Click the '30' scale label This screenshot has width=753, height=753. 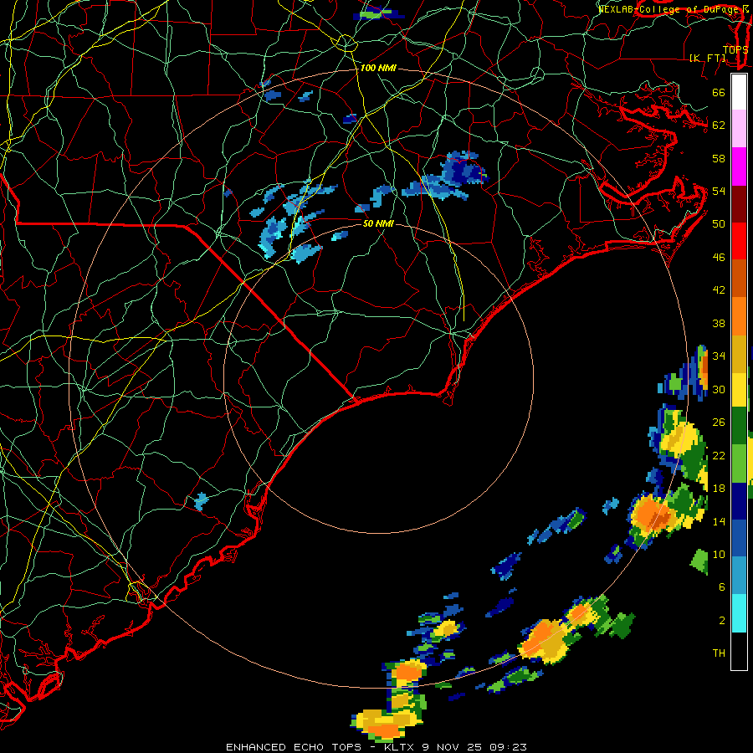pyautogui.click(x=719, y=389)
